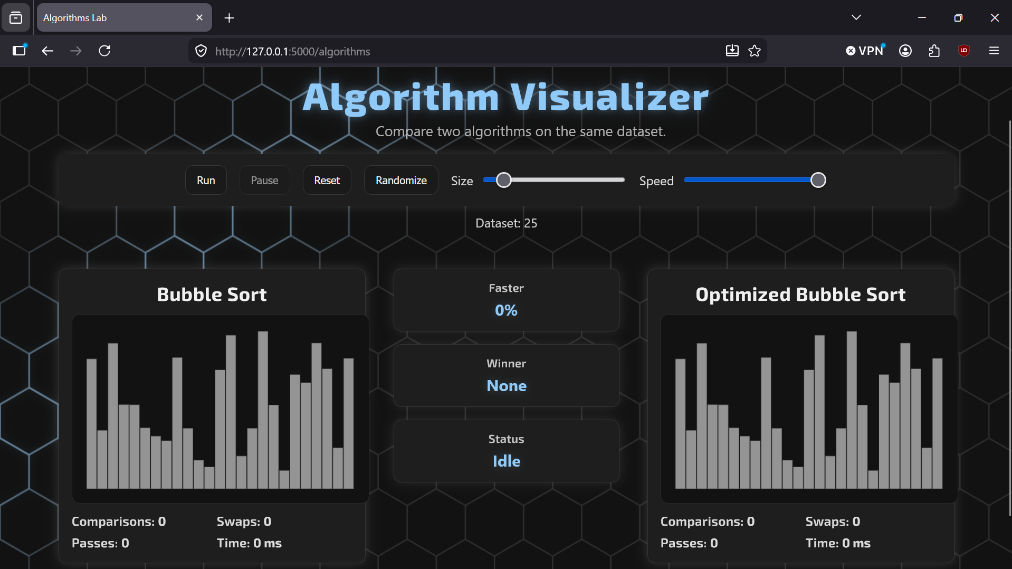This screenshot has width=1012, height=569.
Task: Click the site security shield icon
Action: tap(201, 51)
